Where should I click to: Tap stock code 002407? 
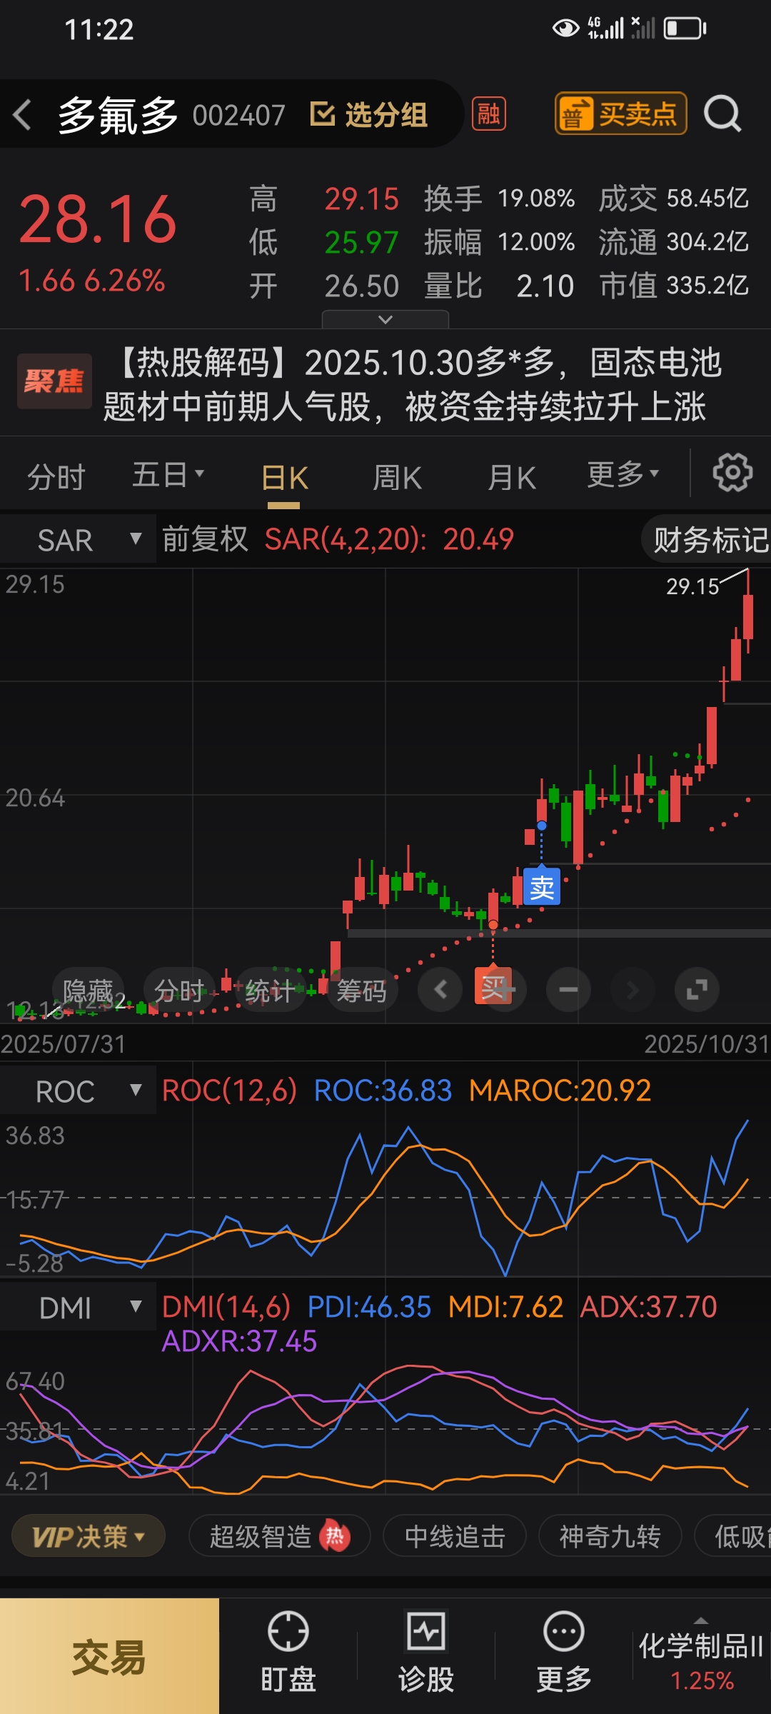239,115
